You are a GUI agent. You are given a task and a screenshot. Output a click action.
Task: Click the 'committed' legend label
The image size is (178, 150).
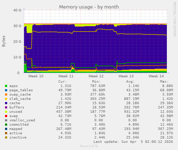19,125
